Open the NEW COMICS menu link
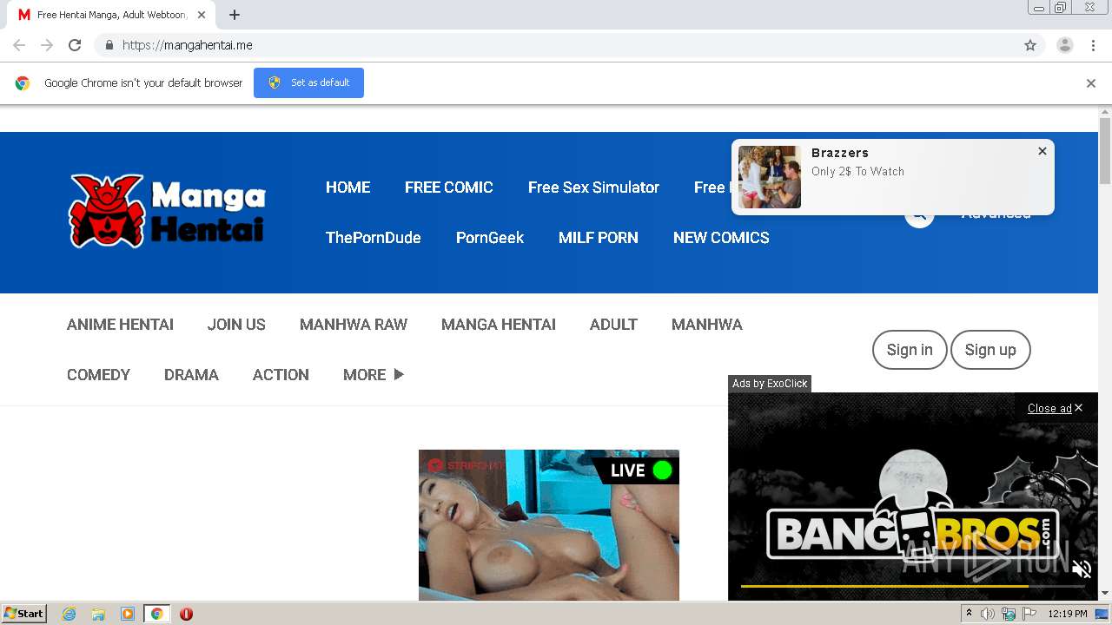Screen dimensions: 1112x625 (721, 238)
